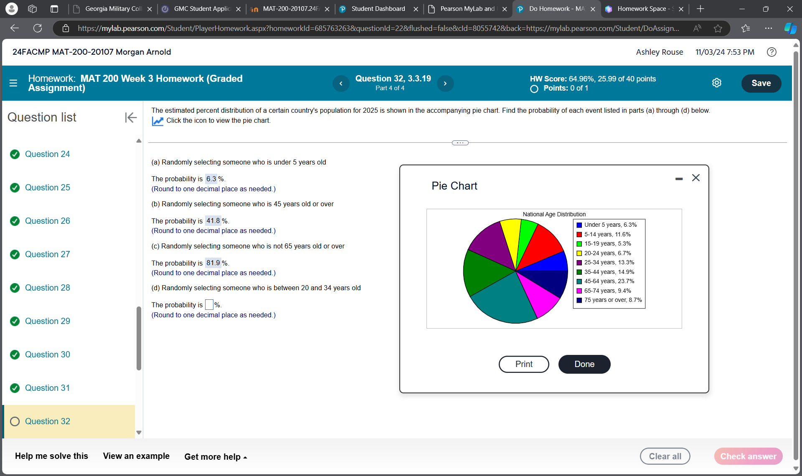Click browser back arrow

[x=15, y=28]
